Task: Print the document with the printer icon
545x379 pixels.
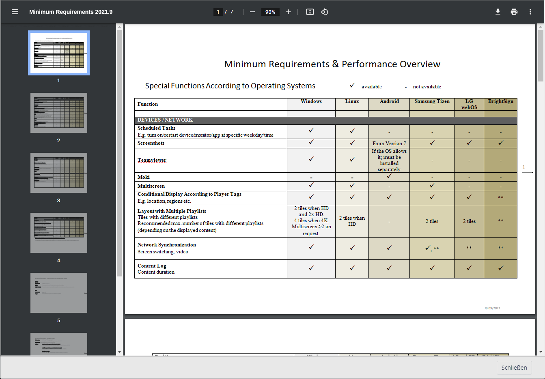Action: [x=514, y=12]
